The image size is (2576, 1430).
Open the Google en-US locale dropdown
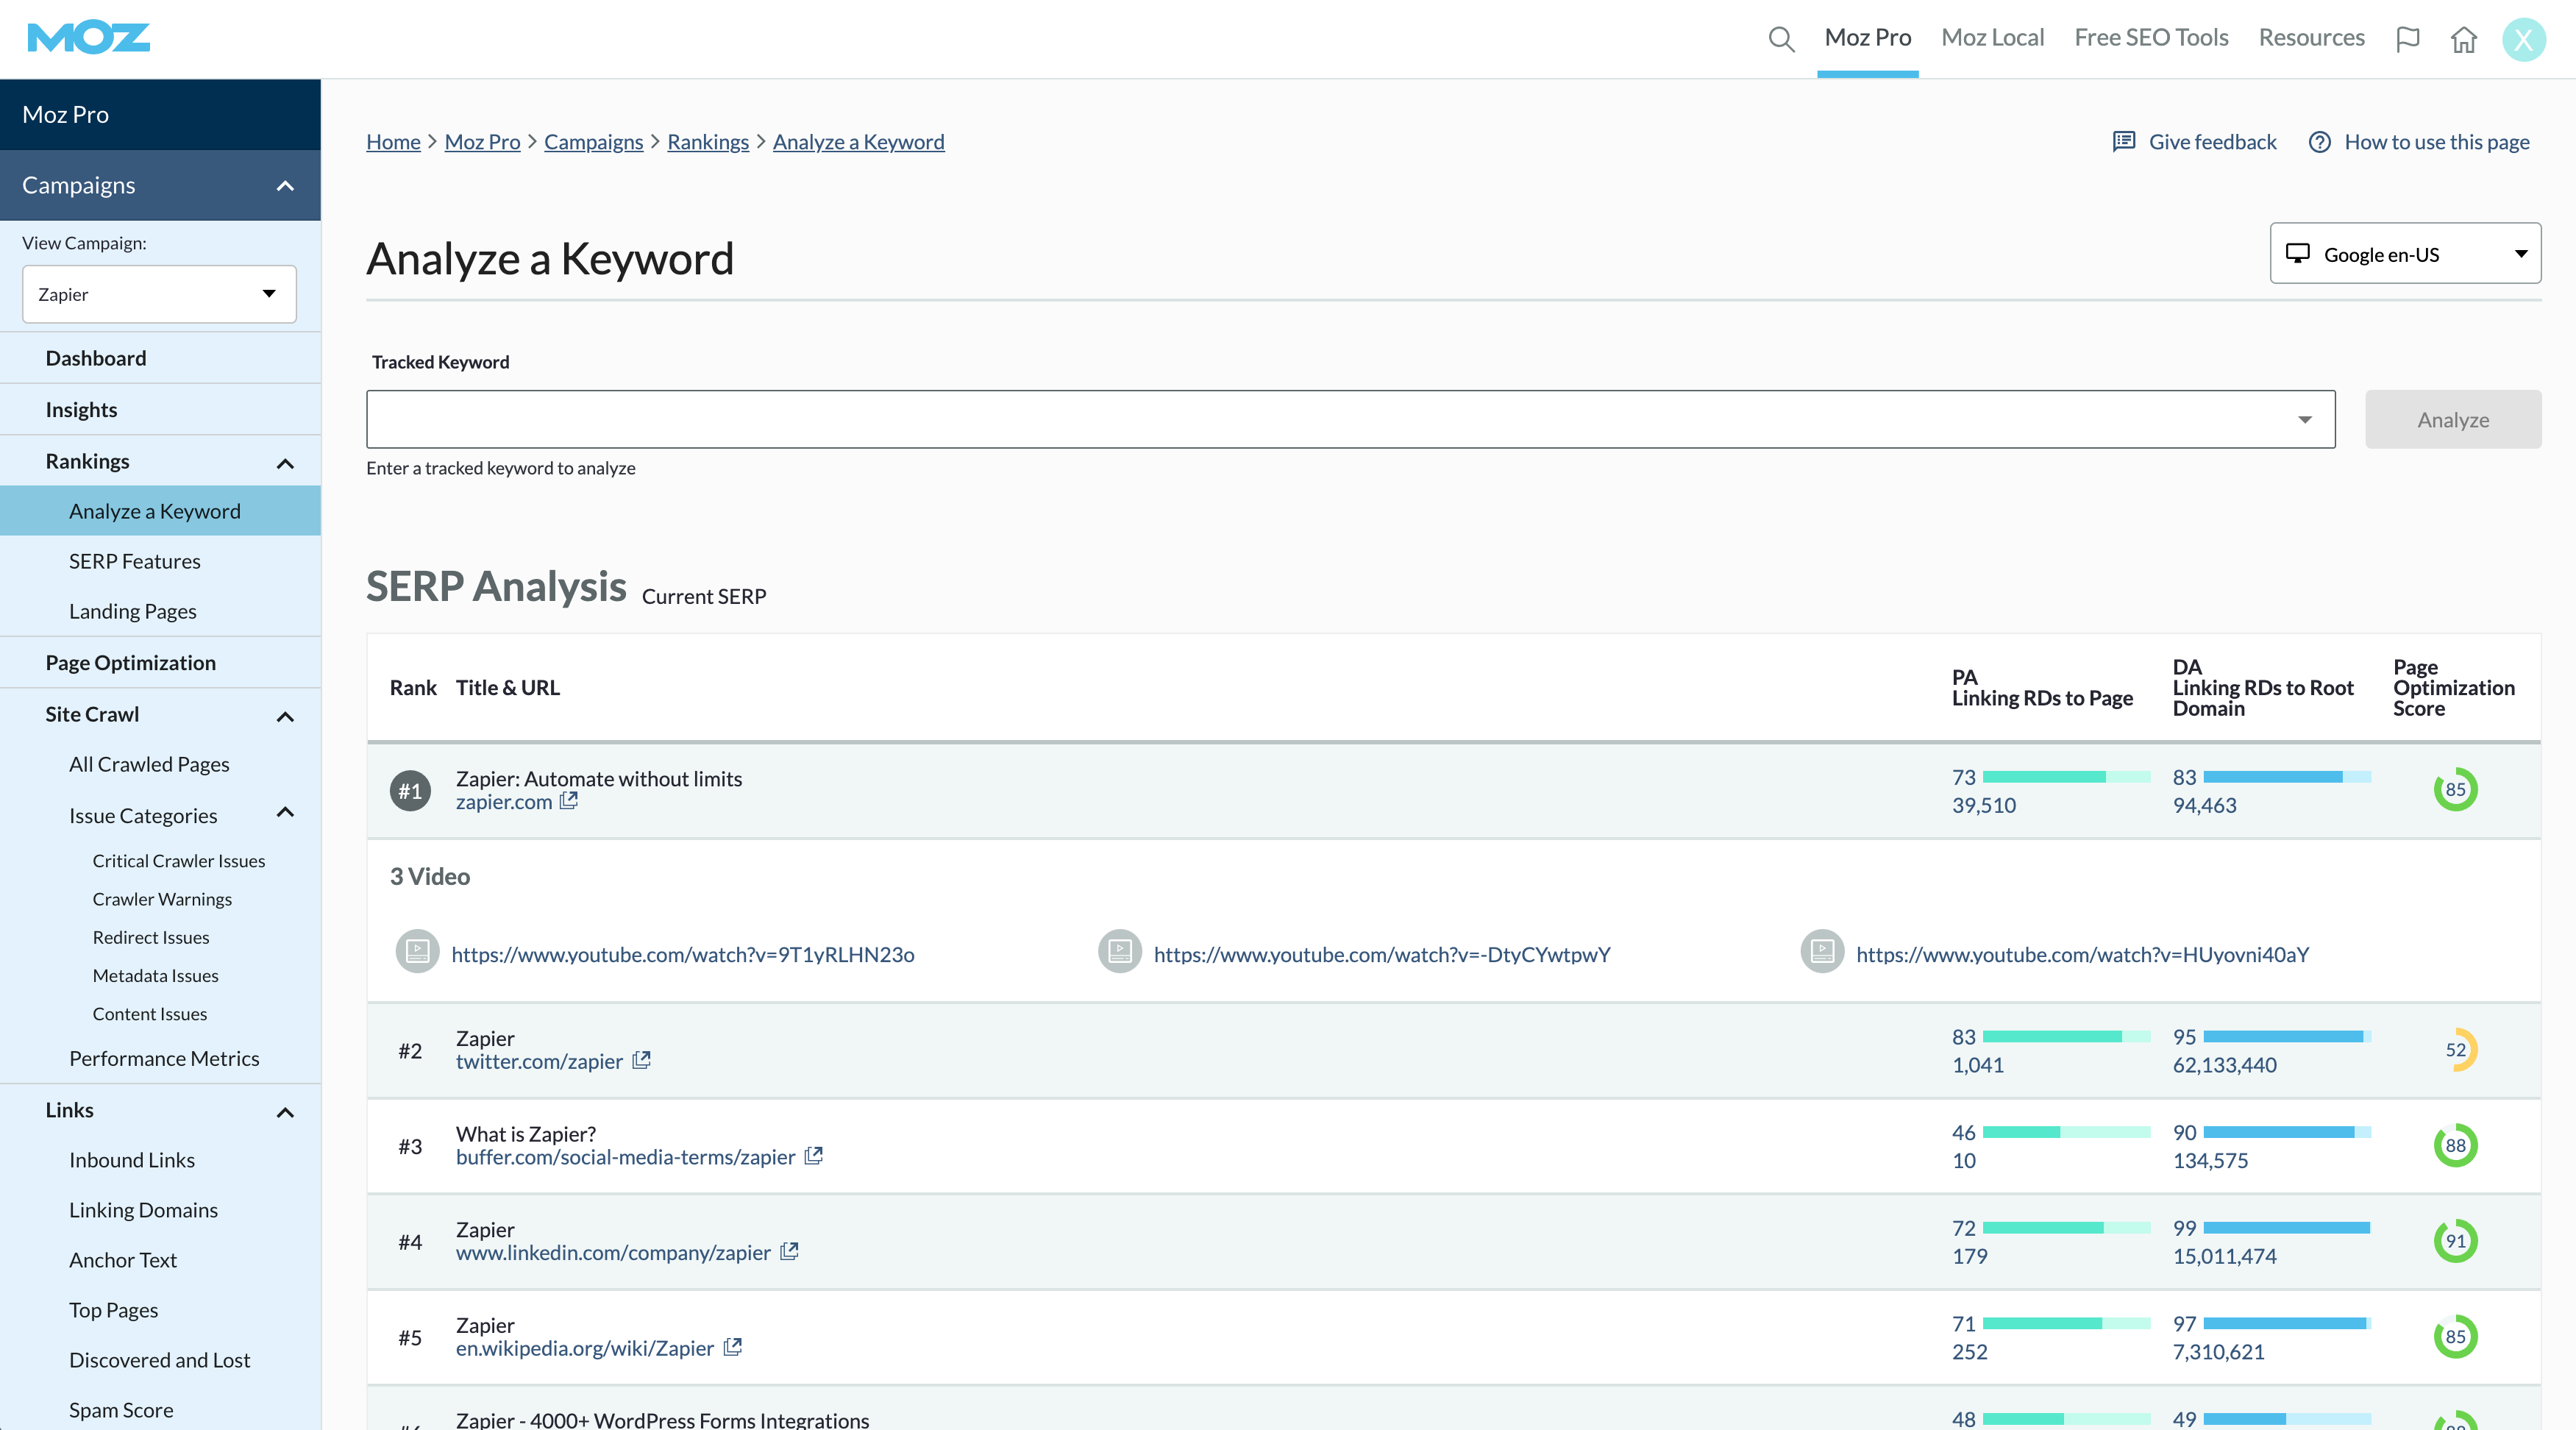[2405, 253]
